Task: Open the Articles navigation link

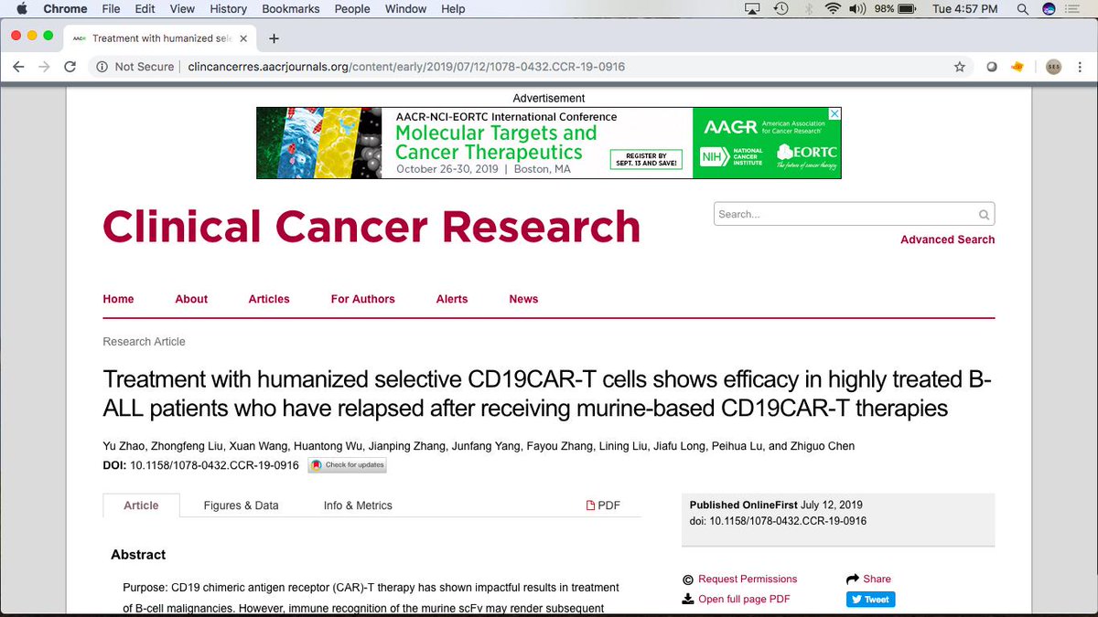Action: (x=269, y=299)
